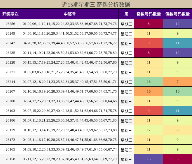Click 星期三 in row 26186
Screen dimensions: 192x164
(126, 121)
